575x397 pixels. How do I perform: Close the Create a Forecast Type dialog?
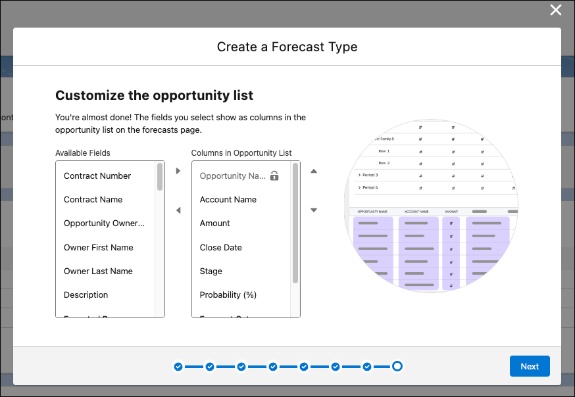point(555,10)
